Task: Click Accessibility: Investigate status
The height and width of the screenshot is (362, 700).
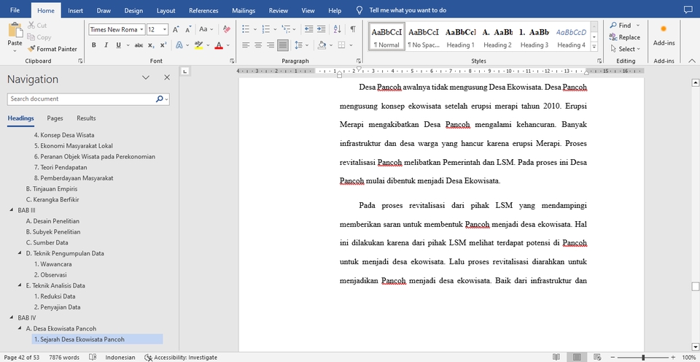Action: [181, 357]
